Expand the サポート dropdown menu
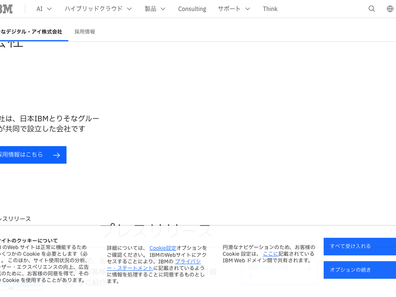 pyautogui.click(x=234, y=9)
